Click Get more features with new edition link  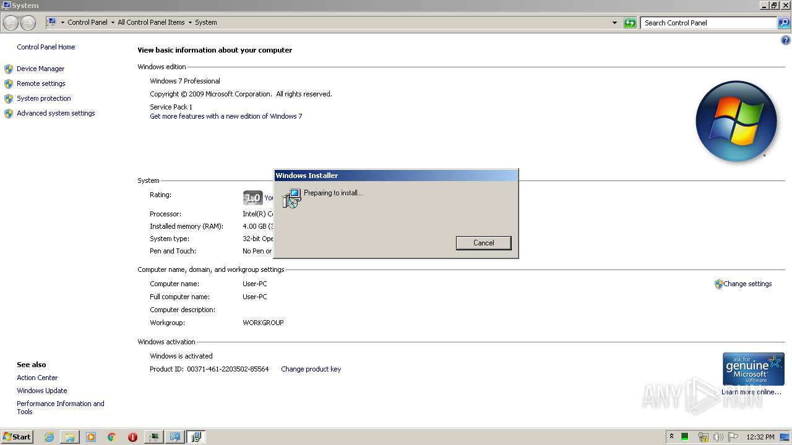pos(226,116)
